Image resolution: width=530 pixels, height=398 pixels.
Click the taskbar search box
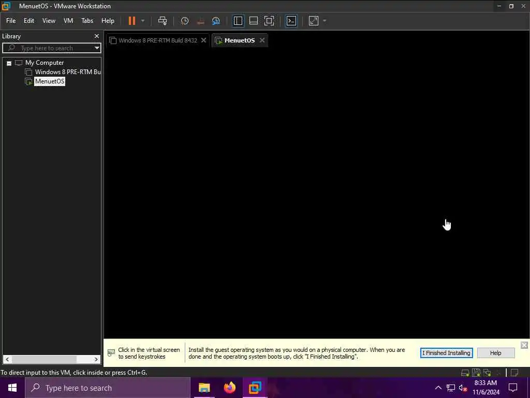(x=108, y=388)
